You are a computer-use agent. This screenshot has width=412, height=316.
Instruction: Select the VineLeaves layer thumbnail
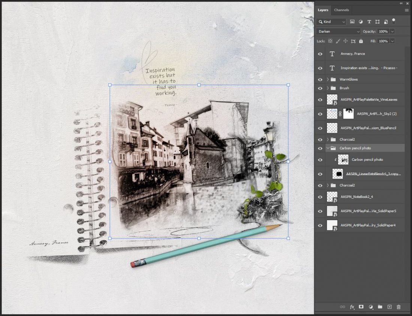click(x=332, y=100)
